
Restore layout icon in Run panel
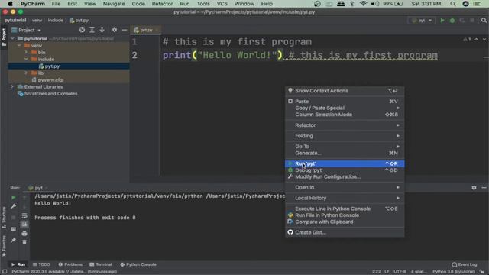pyautogui.click(x=14, y=229)
